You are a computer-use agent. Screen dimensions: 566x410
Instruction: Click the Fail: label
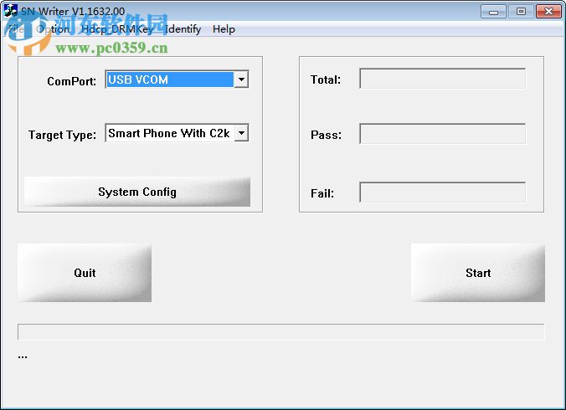click(x=322, y=193)
